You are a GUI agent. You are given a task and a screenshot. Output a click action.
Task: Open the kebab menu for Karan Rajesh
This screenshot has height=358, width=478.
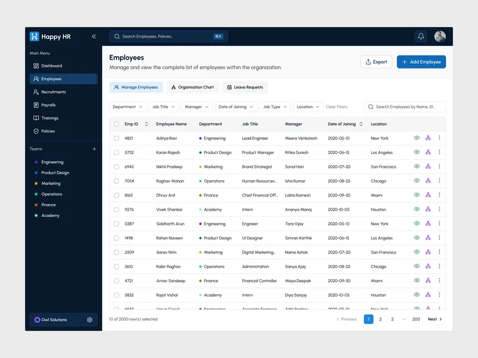point(440,152)
